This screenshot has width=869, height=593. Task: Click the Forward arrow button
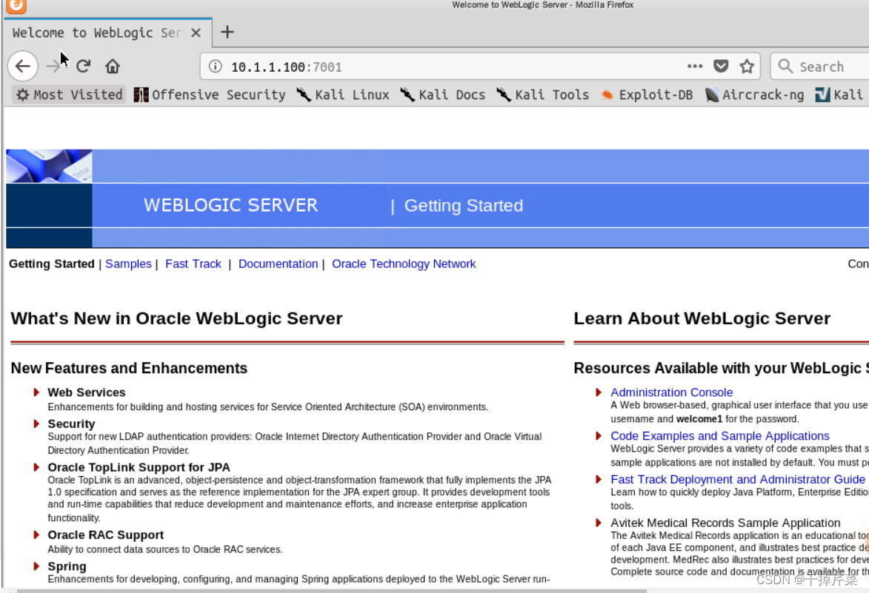pos(54,67)
